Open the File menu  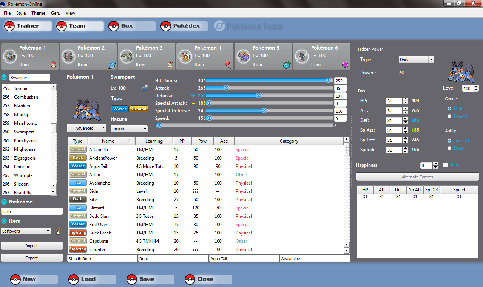7,13
